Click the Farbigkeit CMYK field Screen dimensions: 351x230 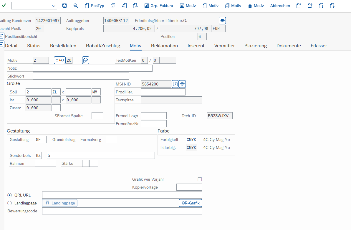191,140
